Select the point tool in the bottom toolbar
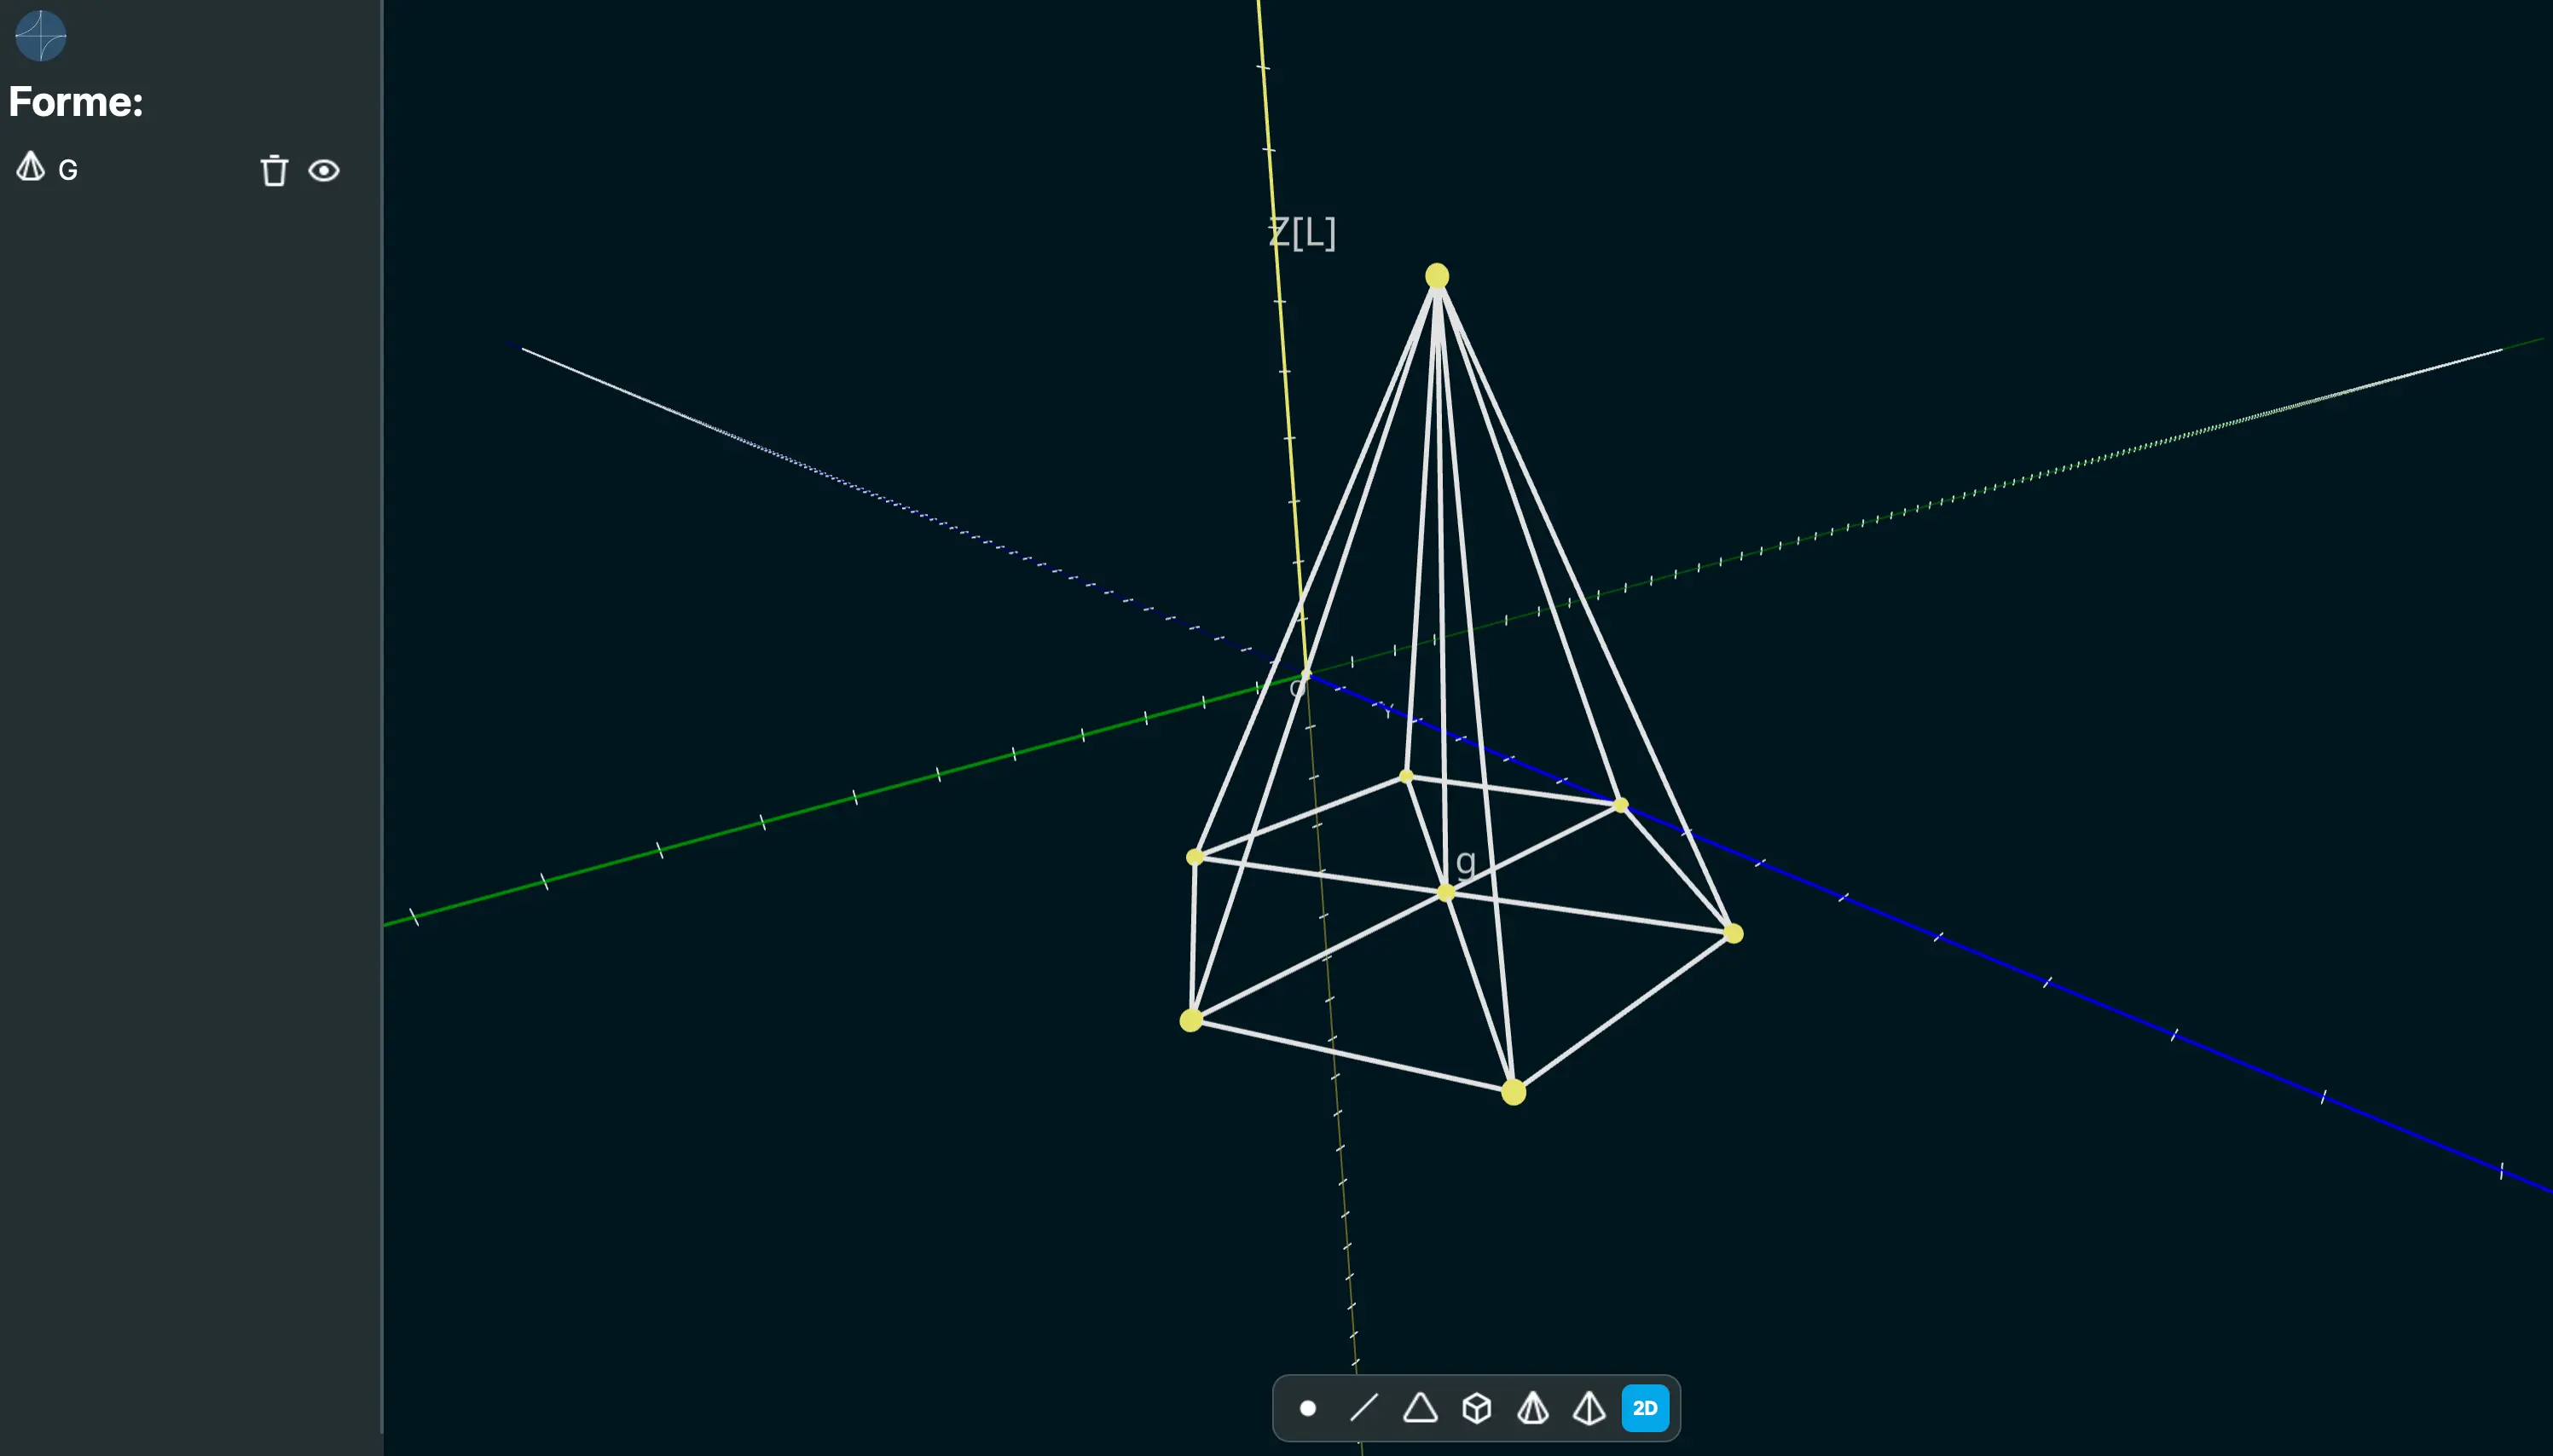This screenshot has height=1456, width=2553. point(1310,1408)
